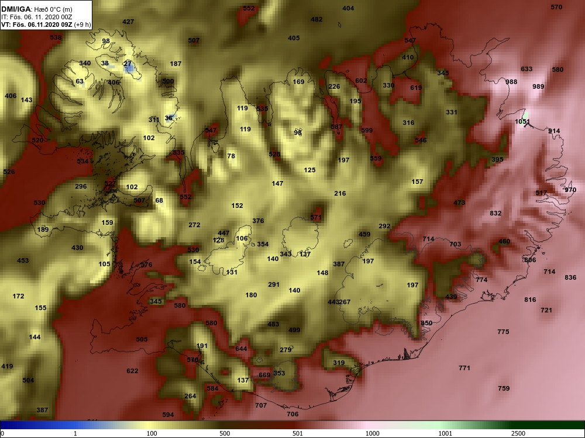Click the map value '759'
Screen dimensions: 585x438
pyautogui.click(x=504, y=388)
